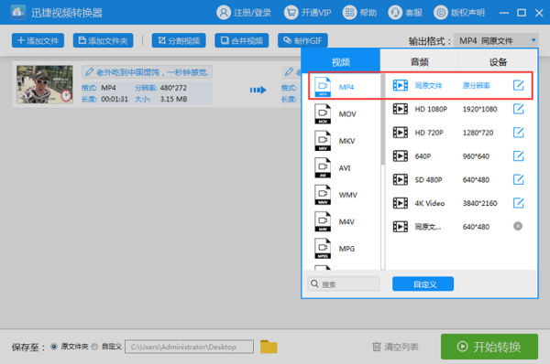The height and width of the screenshot is (364, 550).
Task: Click 清空列表 clear list
Action: [395, 347]
